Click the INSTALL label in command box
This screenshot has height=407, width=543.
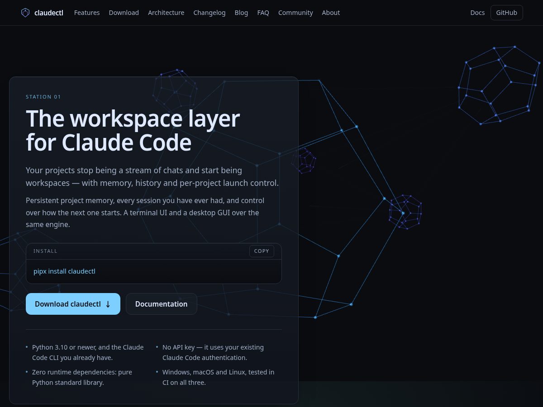pyautogui.click(x=45, y=251)
